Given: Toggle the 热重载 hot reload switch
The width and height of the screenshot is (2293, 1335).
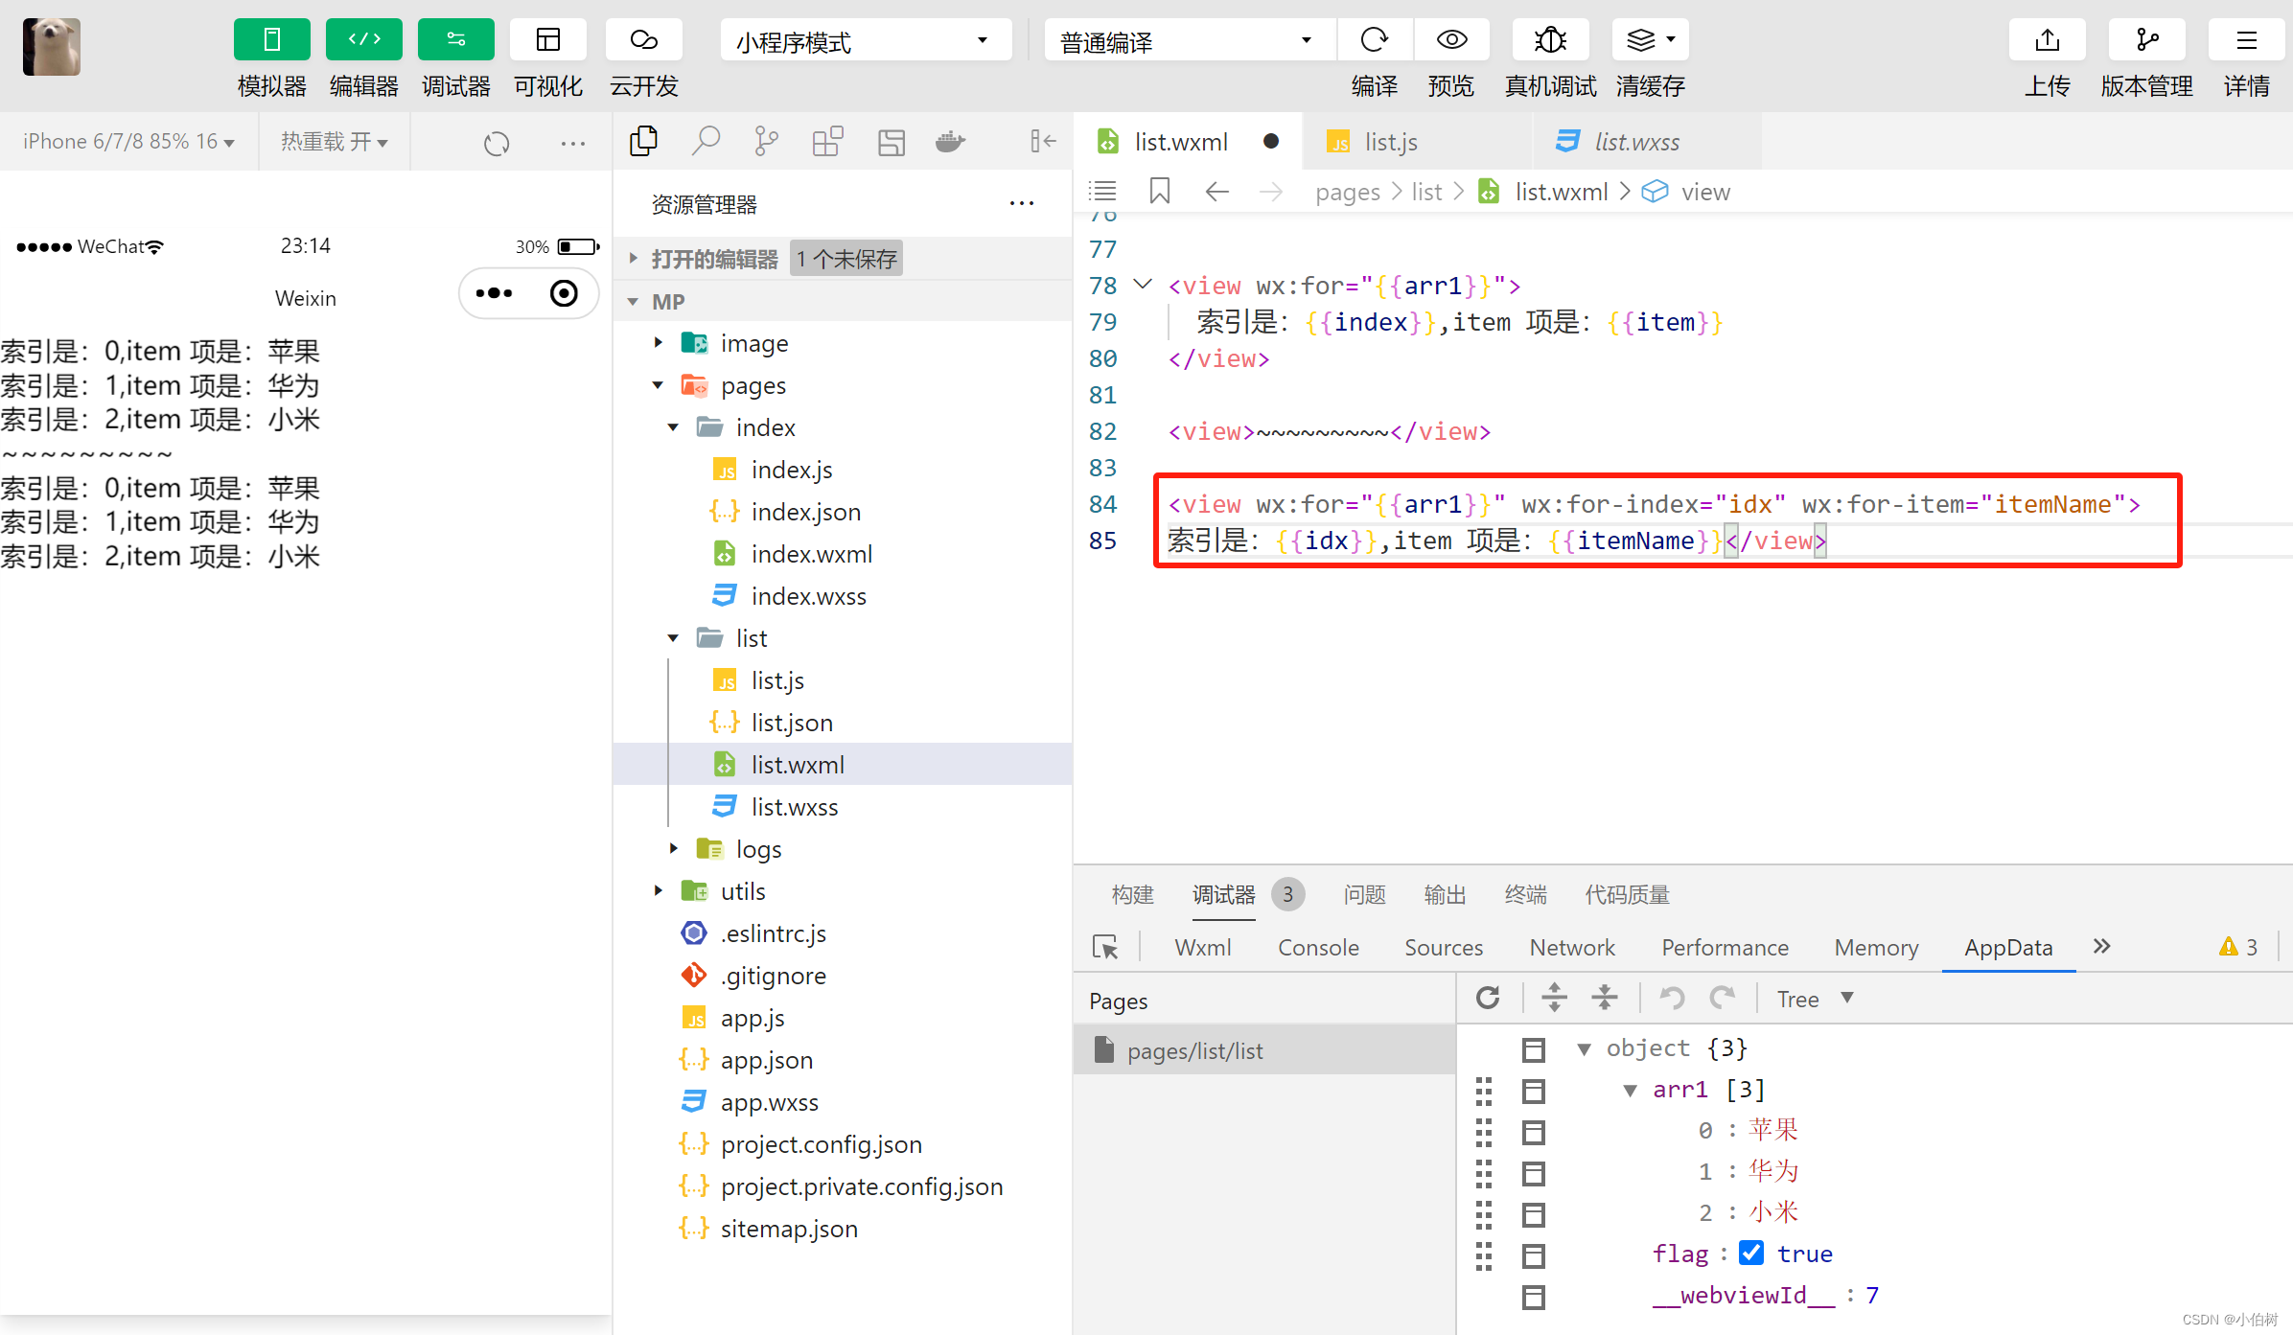Looking at the screenshot, I should 334,141.
